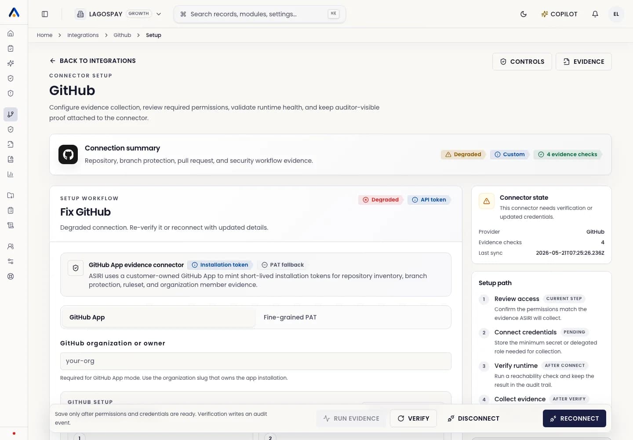Viewport: 633px width, 440px height.
Task: Click the Provider GitHub value
Action: [595, 232]
